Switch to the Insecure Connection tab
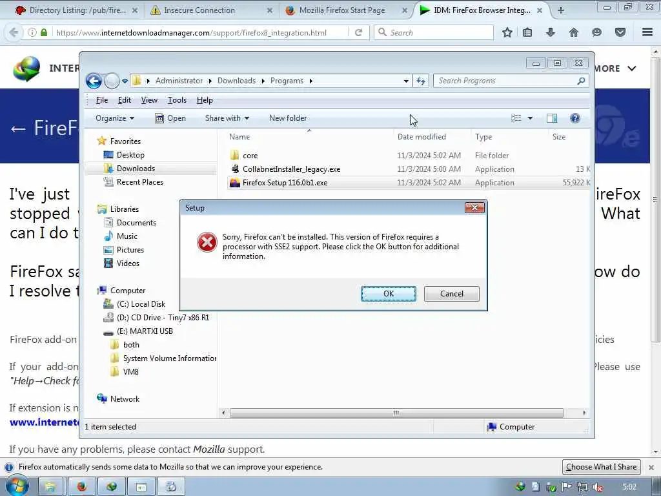Image resolution: width=661 pixels, height=496 pixels. click(199, 10)
